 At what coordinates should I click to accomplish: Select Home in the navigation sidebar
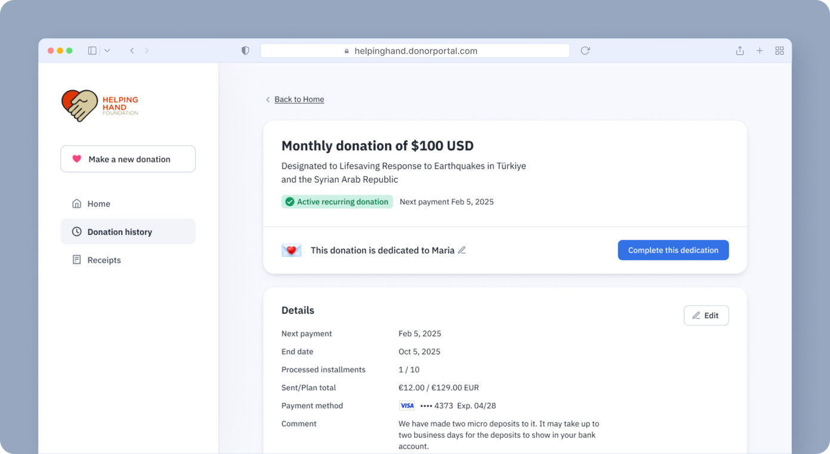[x=99, y=203]
